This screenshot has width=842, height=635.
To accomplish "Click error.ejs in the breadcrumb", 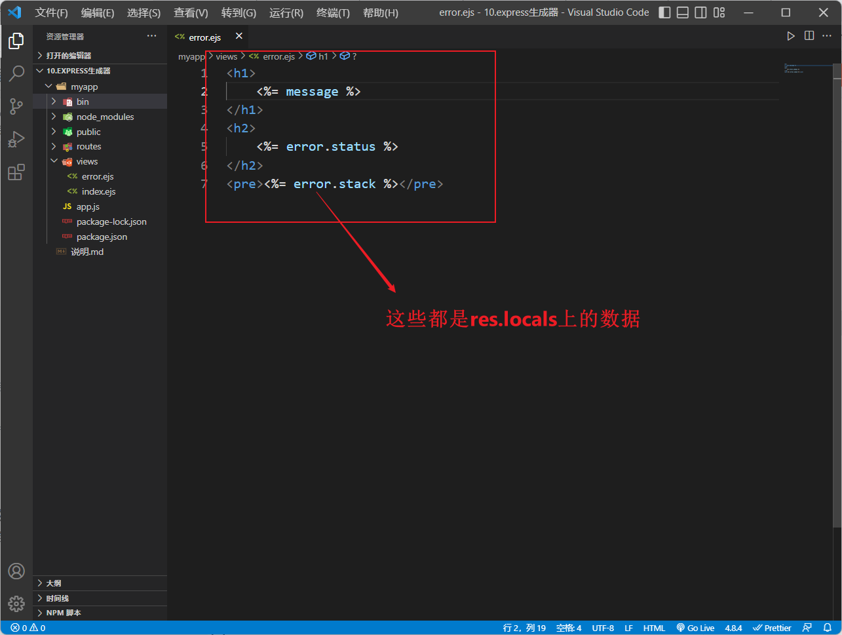I will (273, 57).
